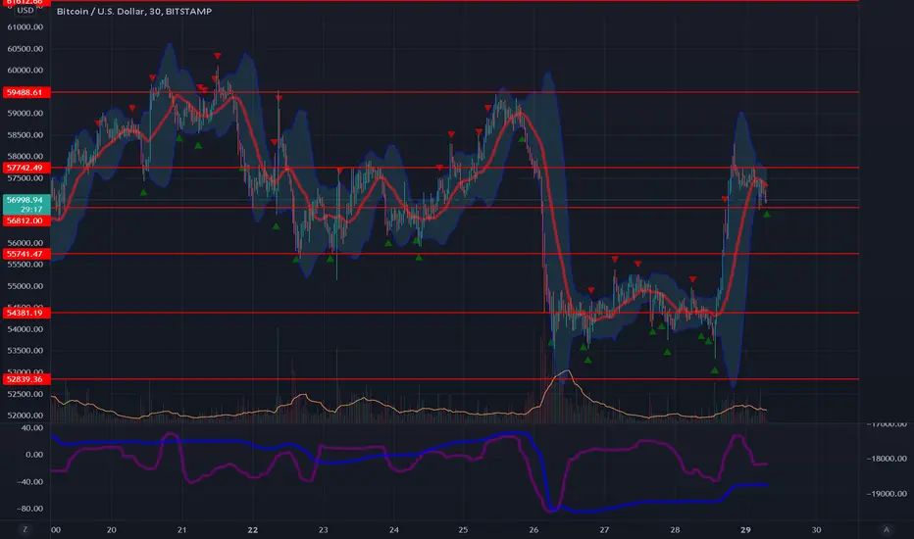This screenshot has height=539, width=914.
Task: Click the 61000.00 price scale value
Action: tap(25, 27)
